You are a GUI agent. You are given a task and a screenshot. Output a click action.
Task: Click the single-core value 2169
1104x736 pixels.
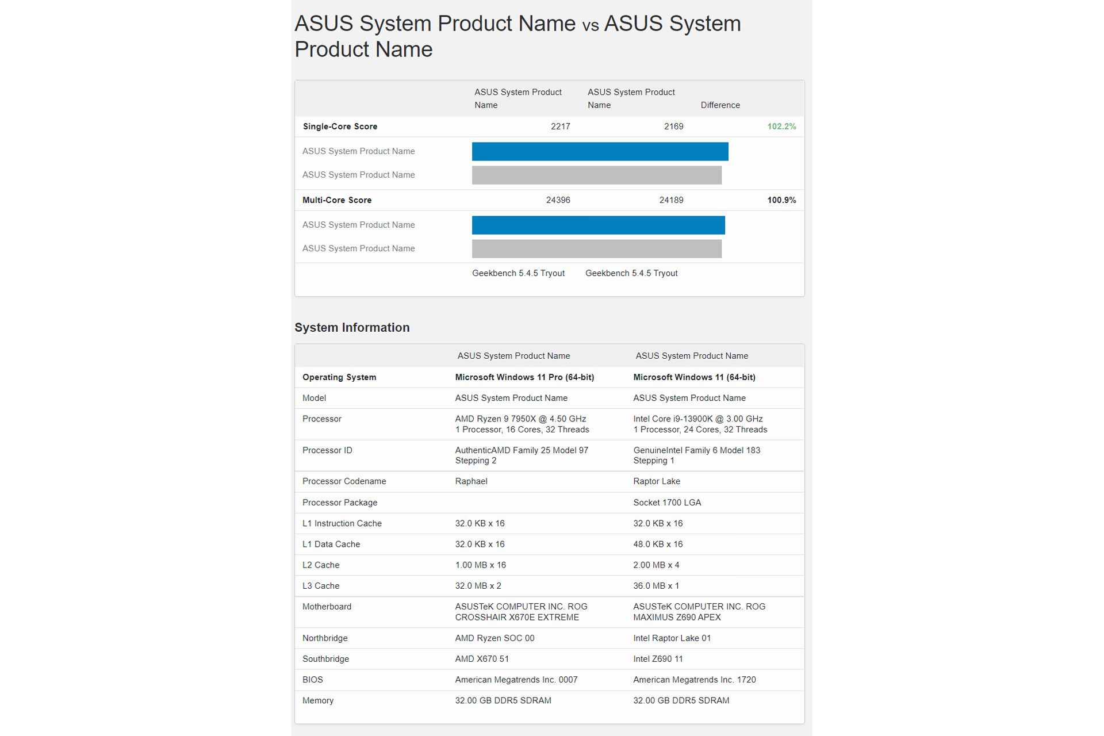tap(673, 126)
